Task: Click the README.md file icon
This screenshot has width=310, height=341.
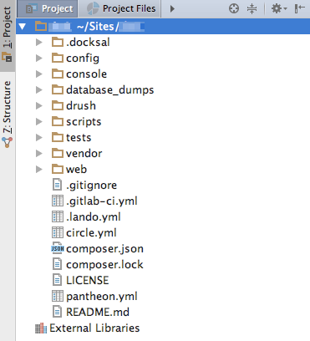Action: (x=57, y=312)
